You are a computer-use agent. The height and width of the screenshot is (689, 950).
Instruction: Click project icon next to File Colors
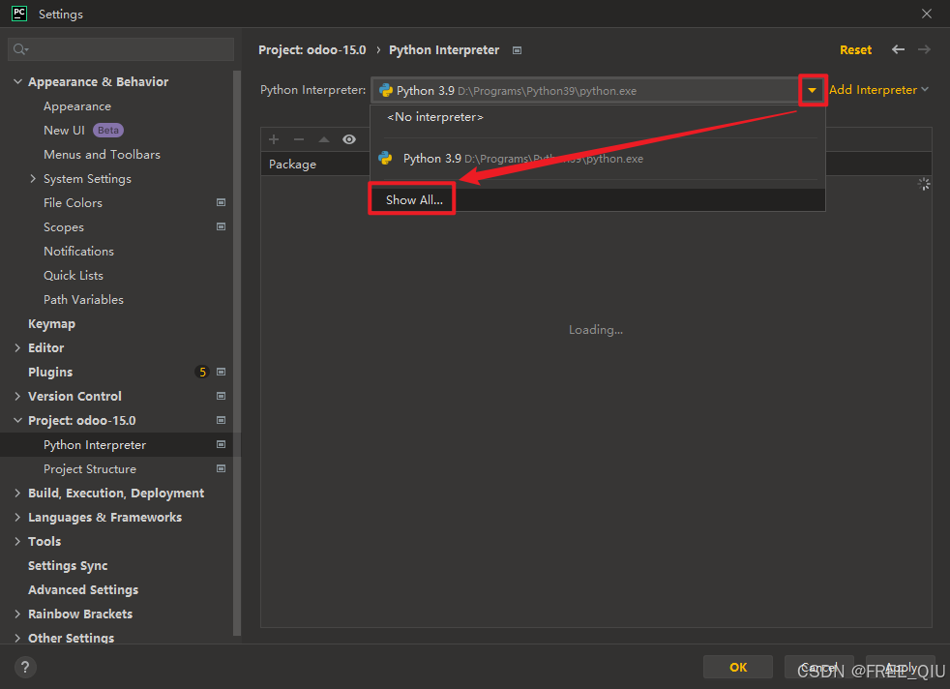pos(222,202)
